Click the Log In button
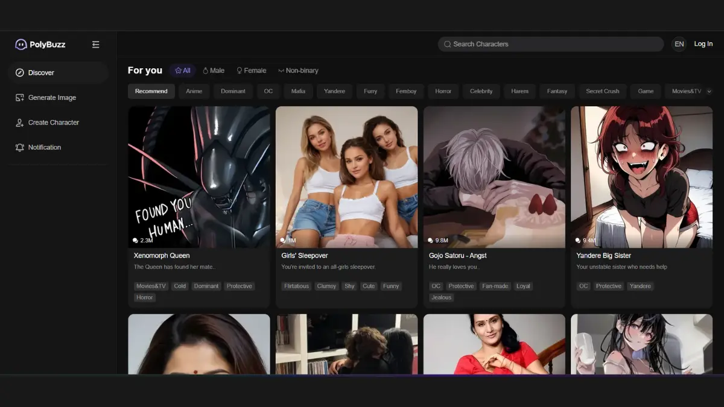Viewport: 724px width, 407px height. [x=703, y=43]
